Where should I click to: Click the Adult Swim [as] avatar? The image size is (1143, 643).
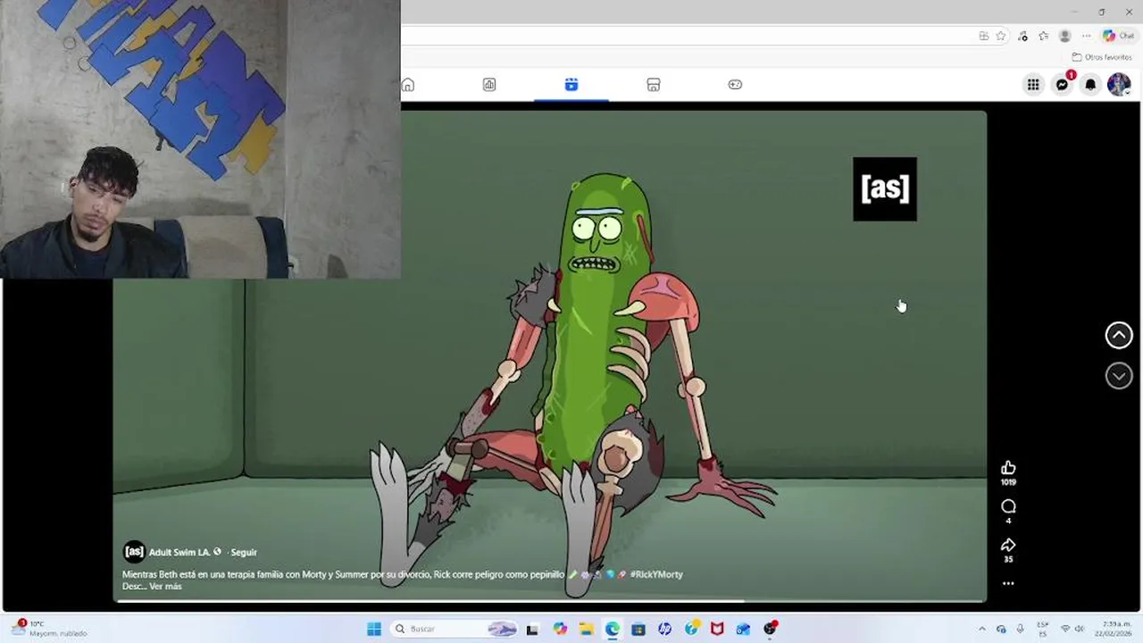[134, 551]
